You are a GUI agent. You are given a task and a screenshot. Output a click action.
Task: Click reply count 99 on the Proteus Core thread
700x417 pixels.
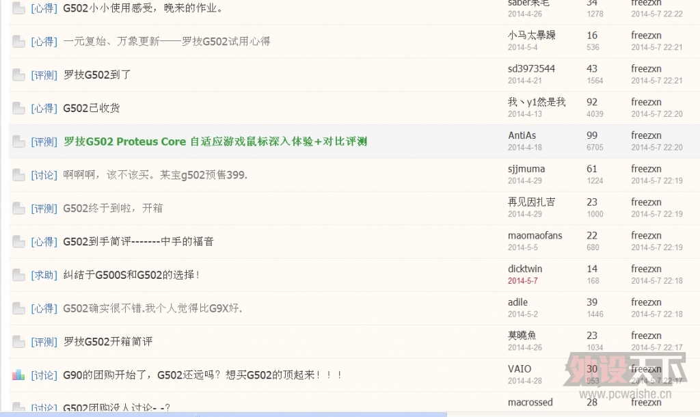[591, 135]
